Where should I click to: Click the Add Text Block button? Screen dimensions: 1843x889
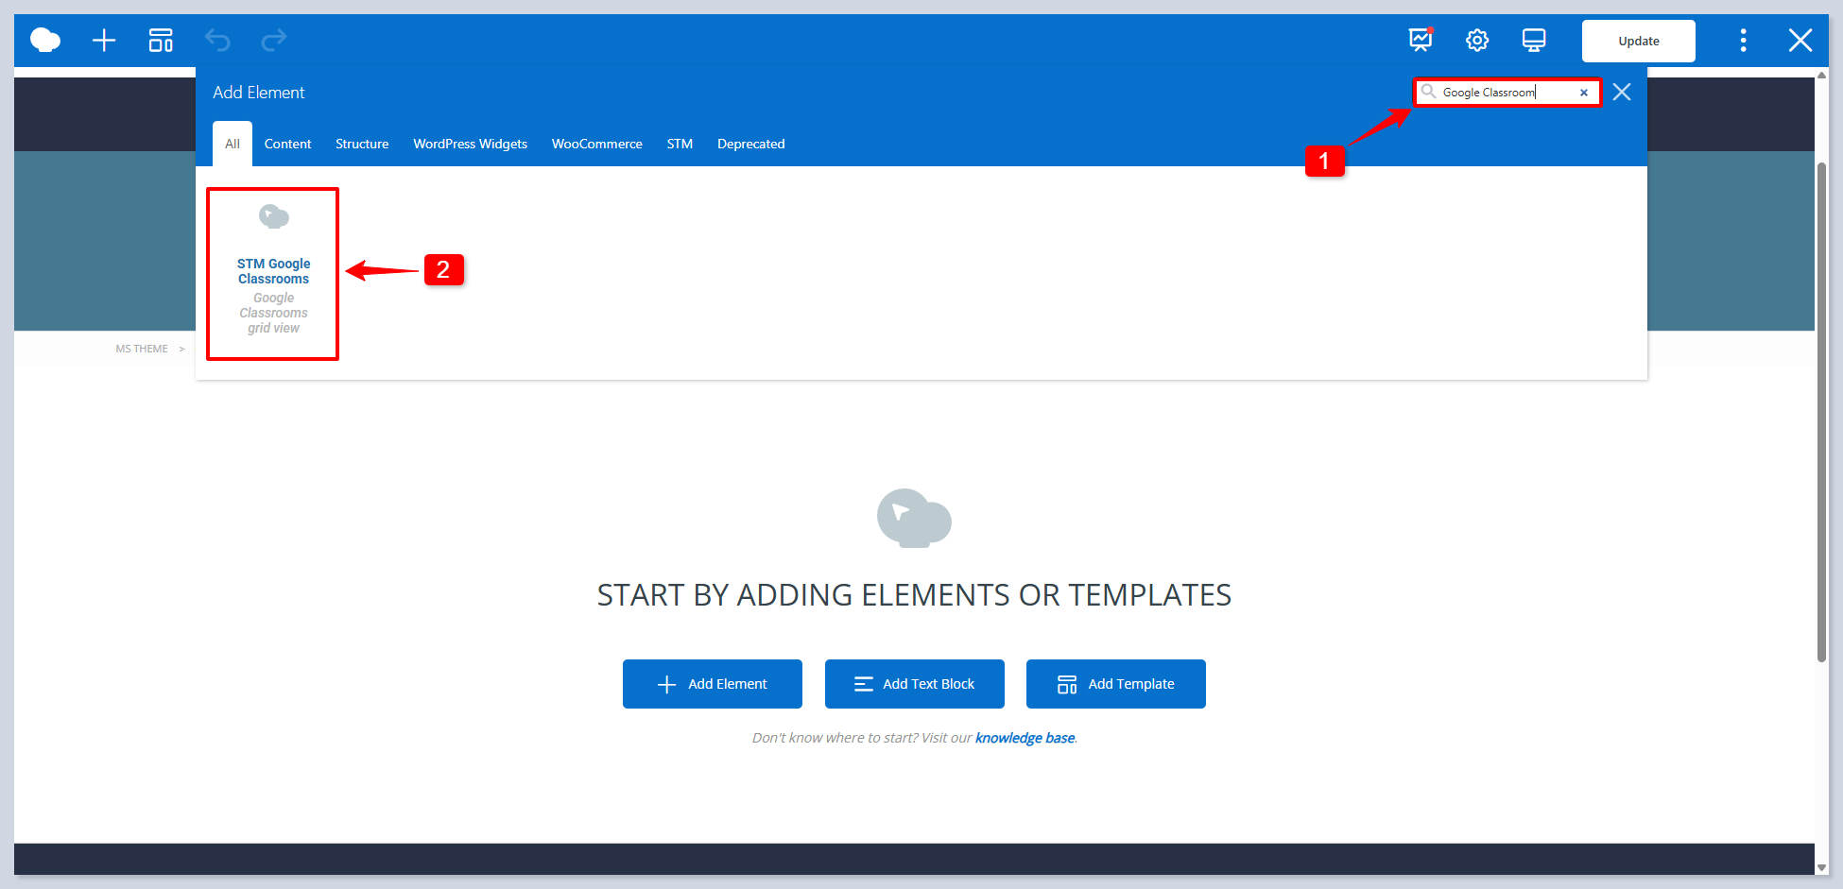pyautogui.click(x=914, y=684)
